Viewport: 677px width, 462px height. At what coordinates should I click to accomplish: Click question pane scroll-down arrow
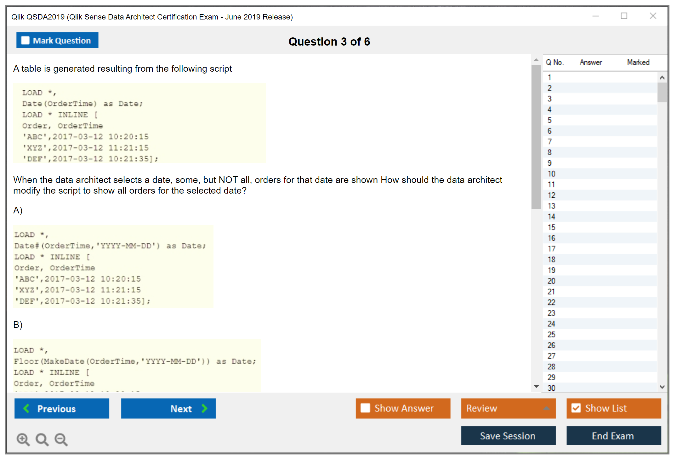click(536, 387)
